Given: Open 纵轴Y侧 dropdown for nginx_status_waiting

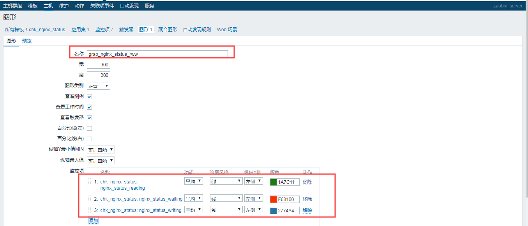Looking at the screenshot, I should pos(254,198).
